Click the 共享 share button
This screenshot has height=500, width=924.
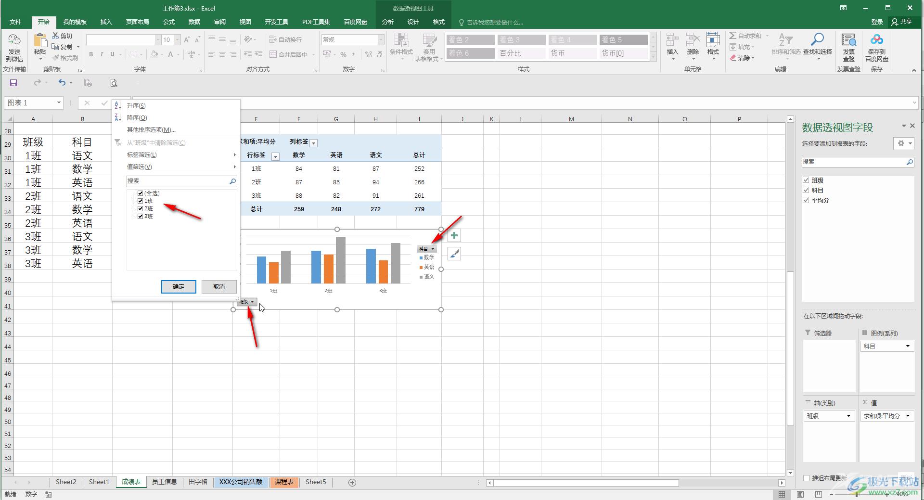pyautogui.click(x=901, y=22)
